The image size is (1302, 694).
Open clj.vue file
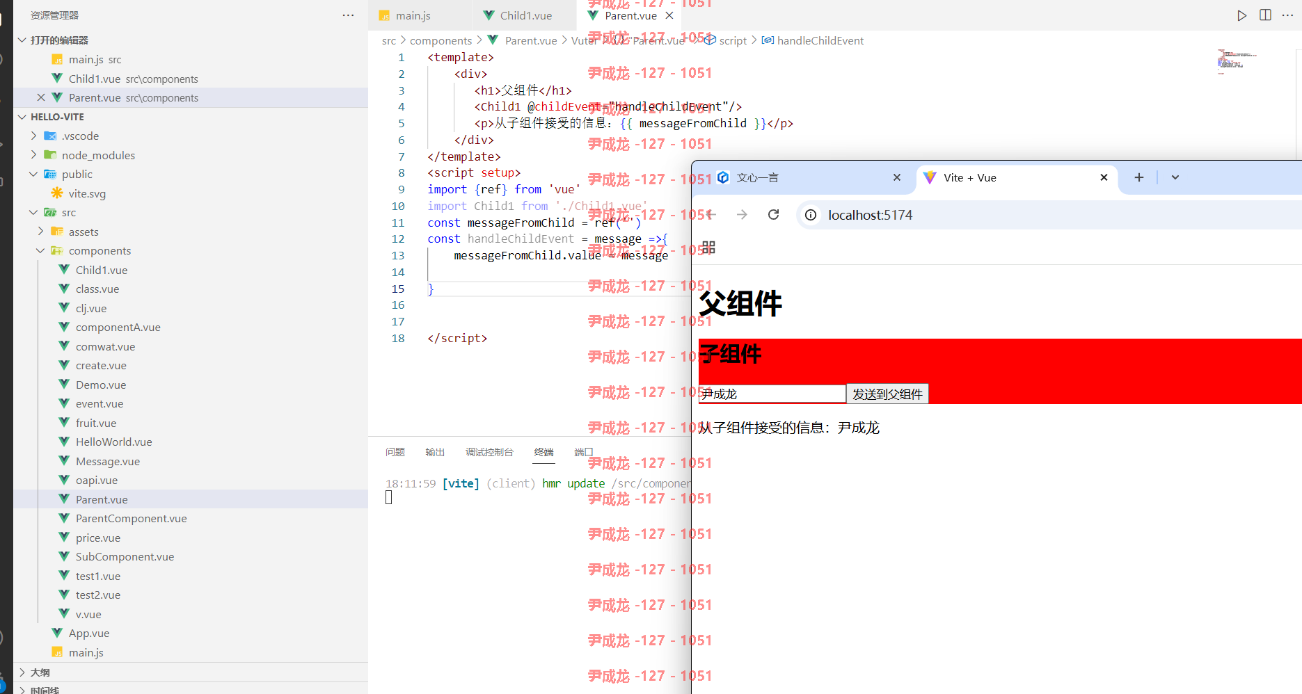91,308
